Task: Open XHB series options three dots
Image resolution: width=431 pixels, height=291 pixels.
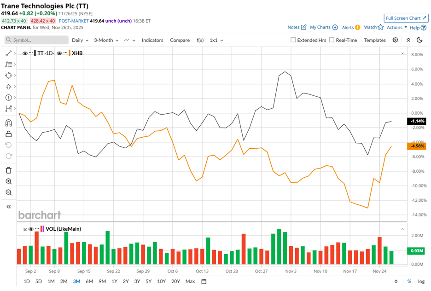Action: (x=65, y=52)
